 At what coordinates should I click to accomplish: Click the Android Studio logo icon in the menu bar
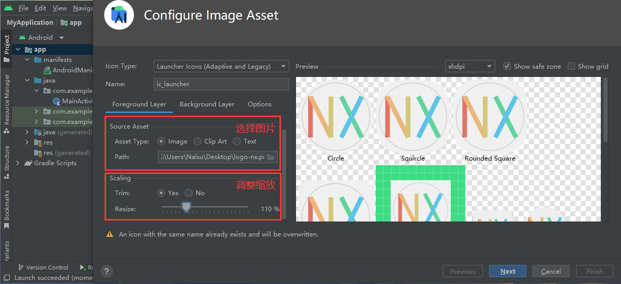coord(8,8)
